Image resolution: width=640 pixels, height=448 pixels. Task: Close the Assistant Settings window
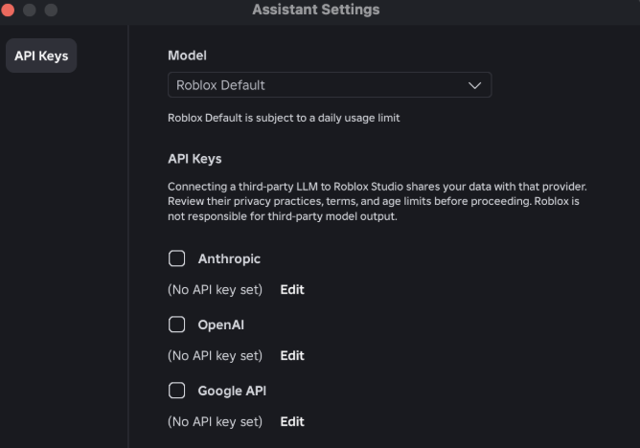point(9,10)
